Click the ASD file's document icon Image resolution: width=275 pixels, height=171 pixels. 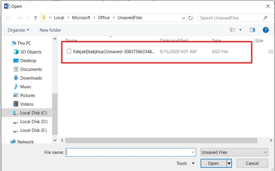(69, 51)
